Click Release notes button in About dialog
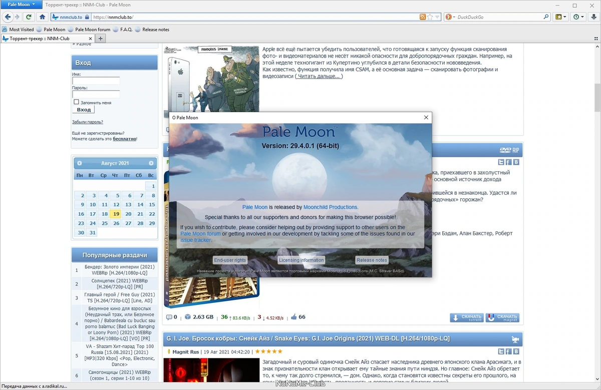This screenshot has height=390, width=601. click(372, 260)
